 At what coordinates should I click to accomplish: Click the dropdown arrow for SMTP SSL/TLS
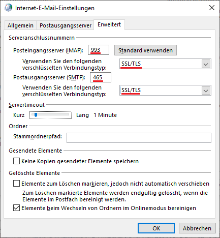(x=206, y=91)
